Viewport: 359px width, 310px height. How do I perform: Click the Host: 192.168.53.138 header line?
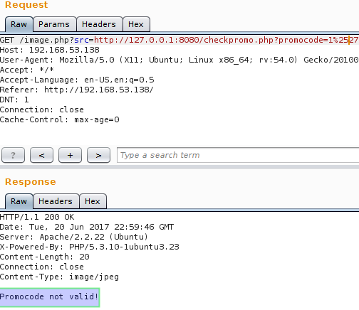pos(50,50)
